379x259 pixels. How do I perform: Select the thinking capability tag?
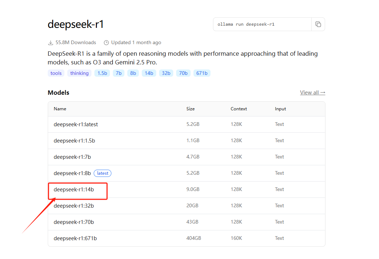click(x=79, y=73)
